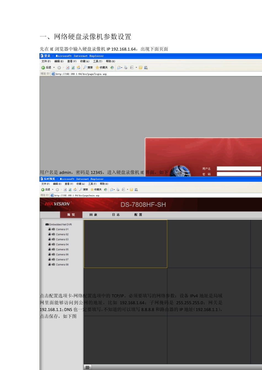Select Embedded Net DVR tree node
The image size is (262, 370).
tap(58, 225)
